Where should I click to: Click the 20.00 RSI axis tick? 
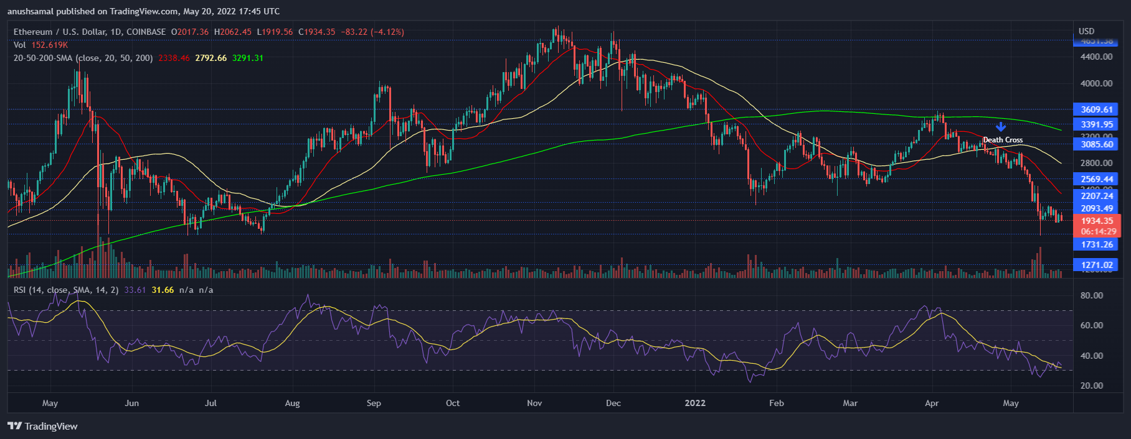[x=1092, y=386]
